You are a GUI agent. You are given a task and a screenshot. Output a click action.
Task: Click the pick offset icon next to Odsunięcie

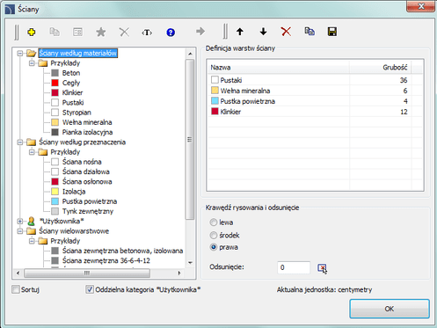[322, 268]
